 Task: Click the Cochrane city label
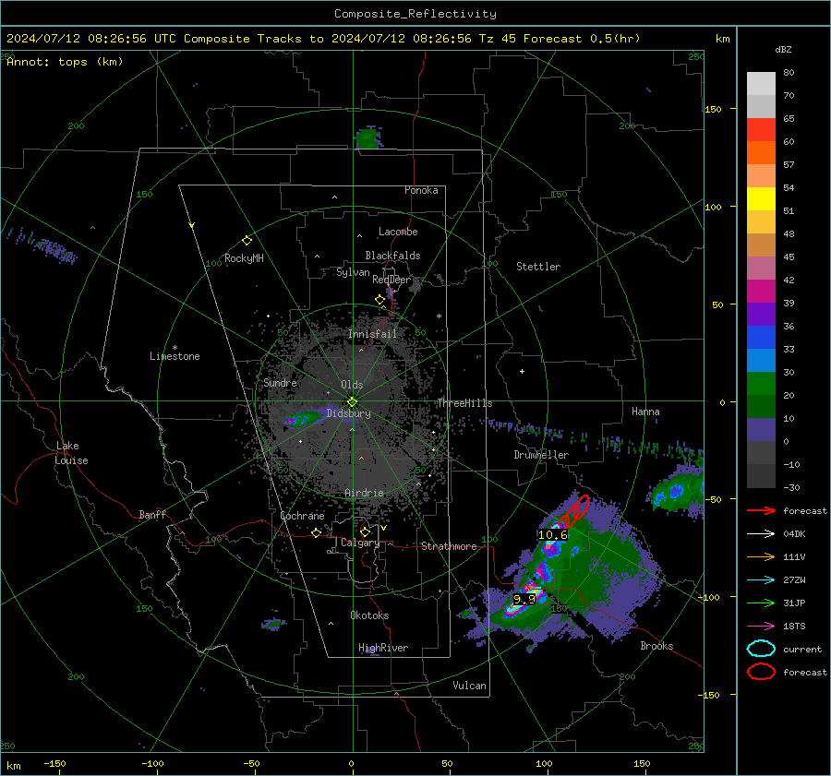pyautogui.click(x=302, y=516)
